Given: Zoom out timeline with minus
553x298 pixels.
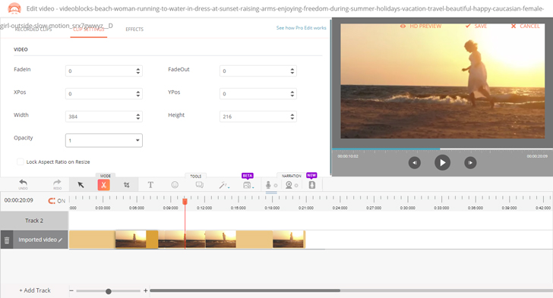Looking at the screenshot, I should pyautogui.click(x=71, y=290).
